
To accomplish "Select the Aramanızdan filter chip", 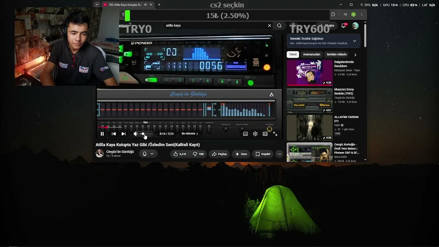I will (311, 55).
